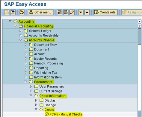The height and width of the screenshot is (117, 142).
Task: Select the Document Entry label
Action: (x=46, y=45)
